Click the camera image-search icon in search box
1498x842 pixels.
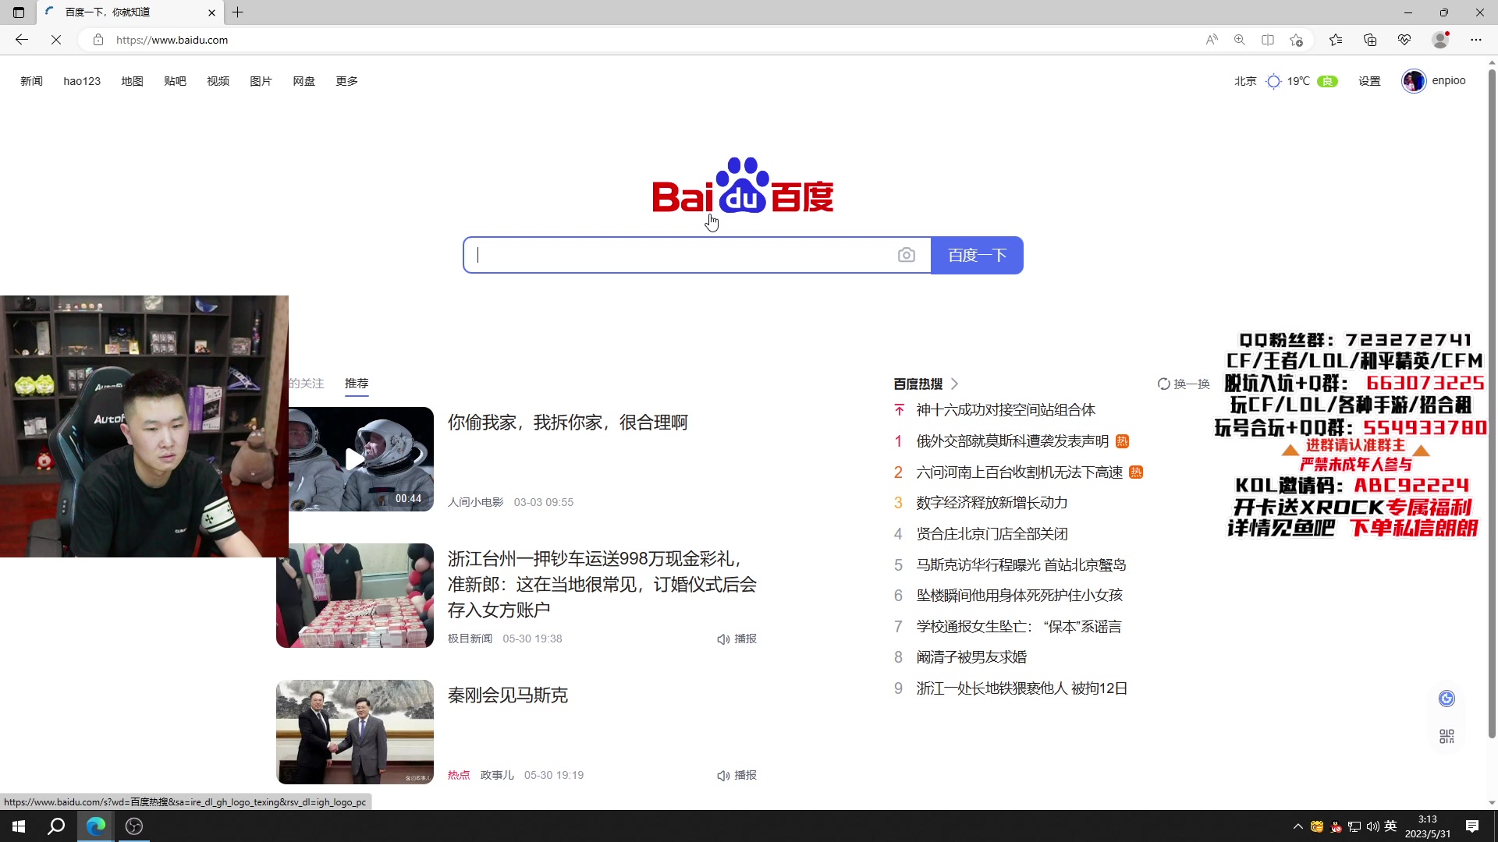tap(906, 255)
